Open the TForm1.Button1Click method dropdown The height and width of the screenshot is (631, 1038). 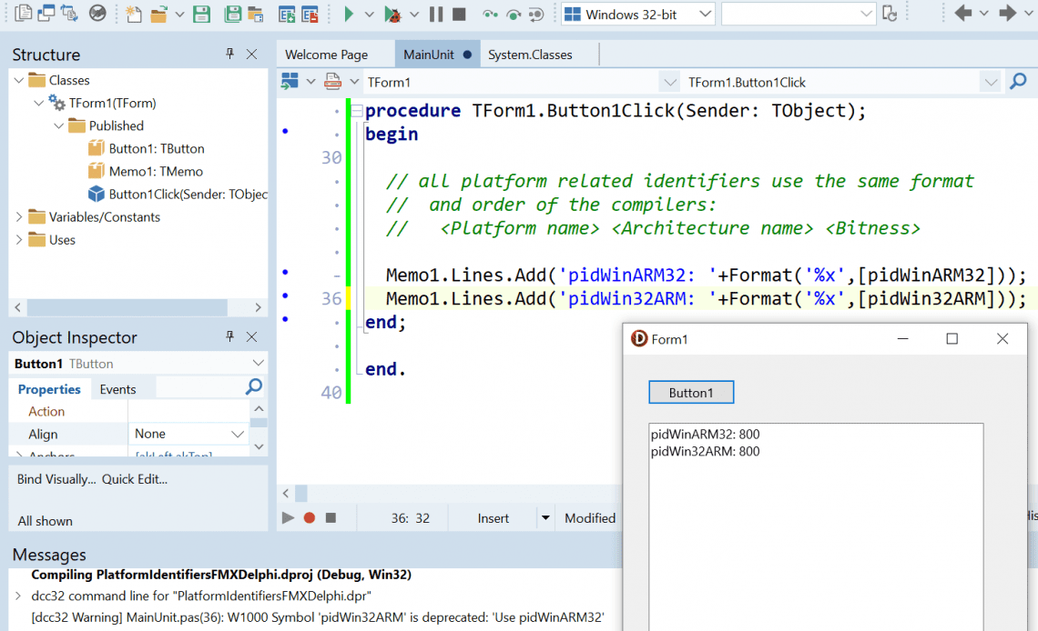click(991, 83)
